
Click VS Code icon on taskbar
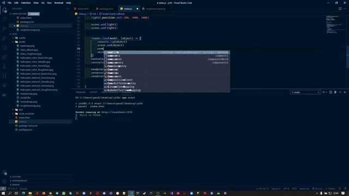tap(131, 193)
